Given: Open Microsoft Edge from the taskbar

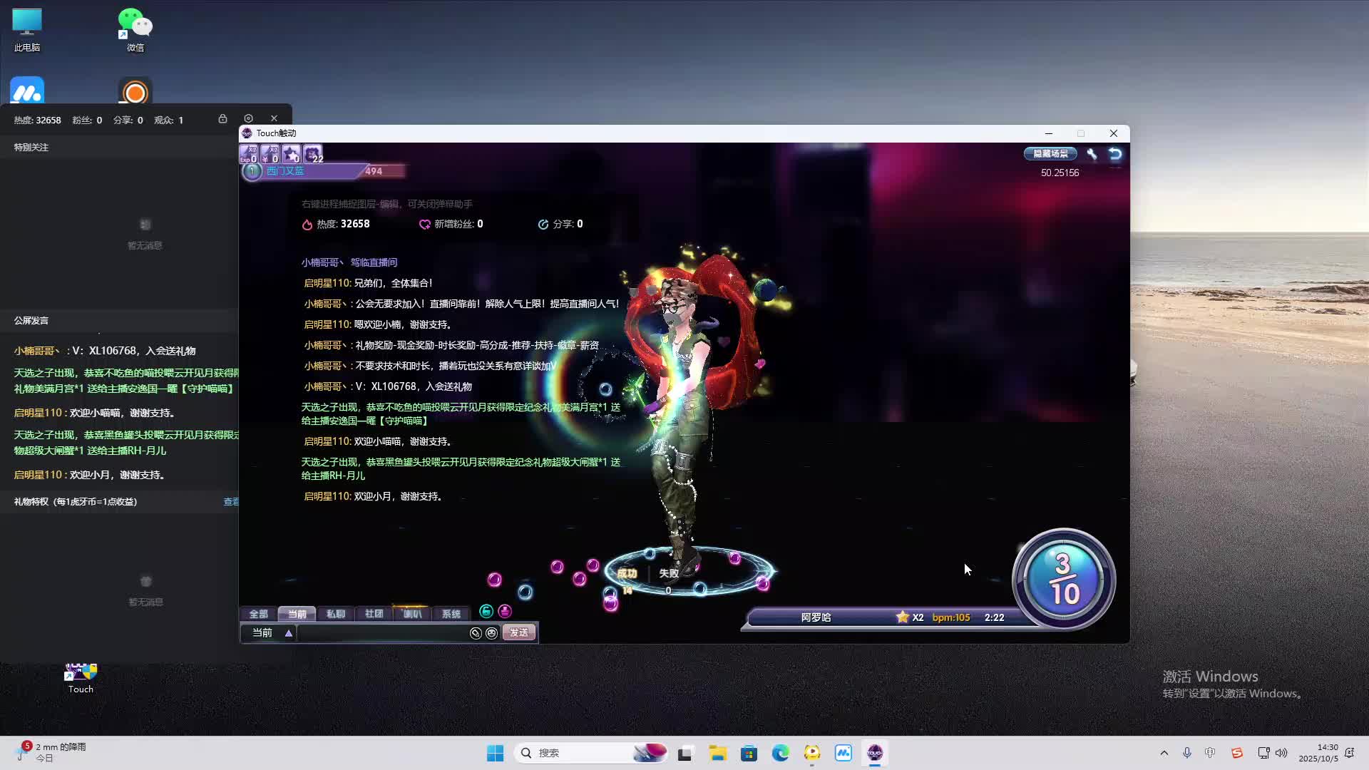Looking at the screenshot, I should (780, 753).
